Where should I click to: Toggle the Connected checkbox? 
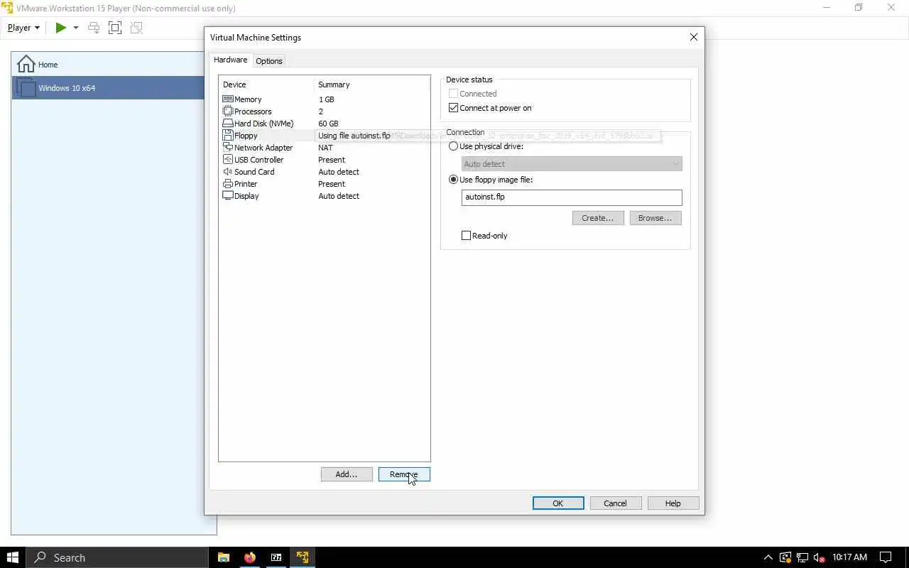(x=453, y=94)
